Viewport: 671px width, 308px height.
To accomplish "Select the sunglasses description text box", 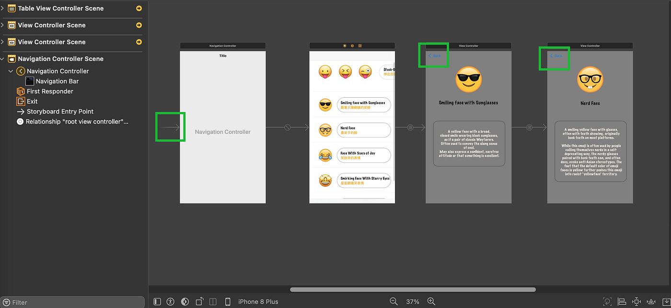I will [469, 144].
